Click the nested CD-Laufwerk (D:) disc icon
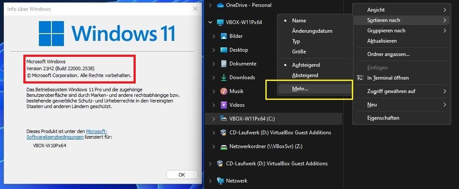 pyautogui.click(x=223, y=133)
